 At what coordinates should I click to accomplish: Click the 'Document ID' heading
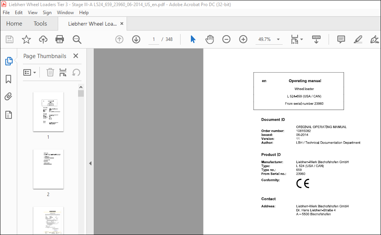click(x=273, y=120)
